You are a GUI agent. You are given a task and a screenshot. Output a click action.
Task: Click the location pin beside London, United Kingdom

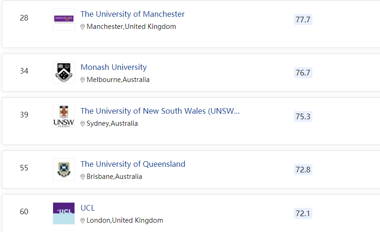point(83,221)
